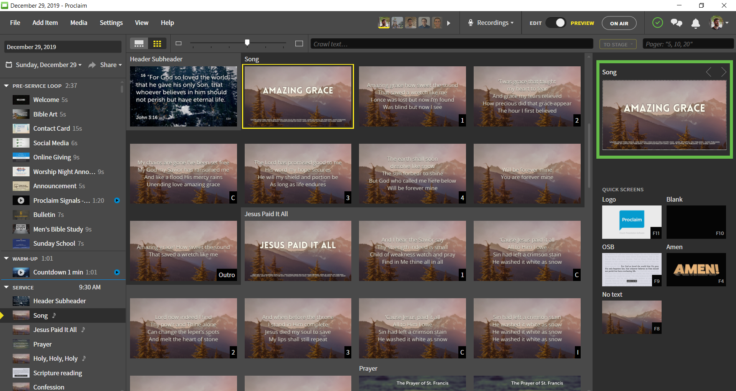Collapse the PRE-SERVICE LOOP section

tap(6, 86)
